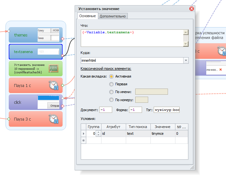Close the Установить значение dialog

tap(191, 9)
